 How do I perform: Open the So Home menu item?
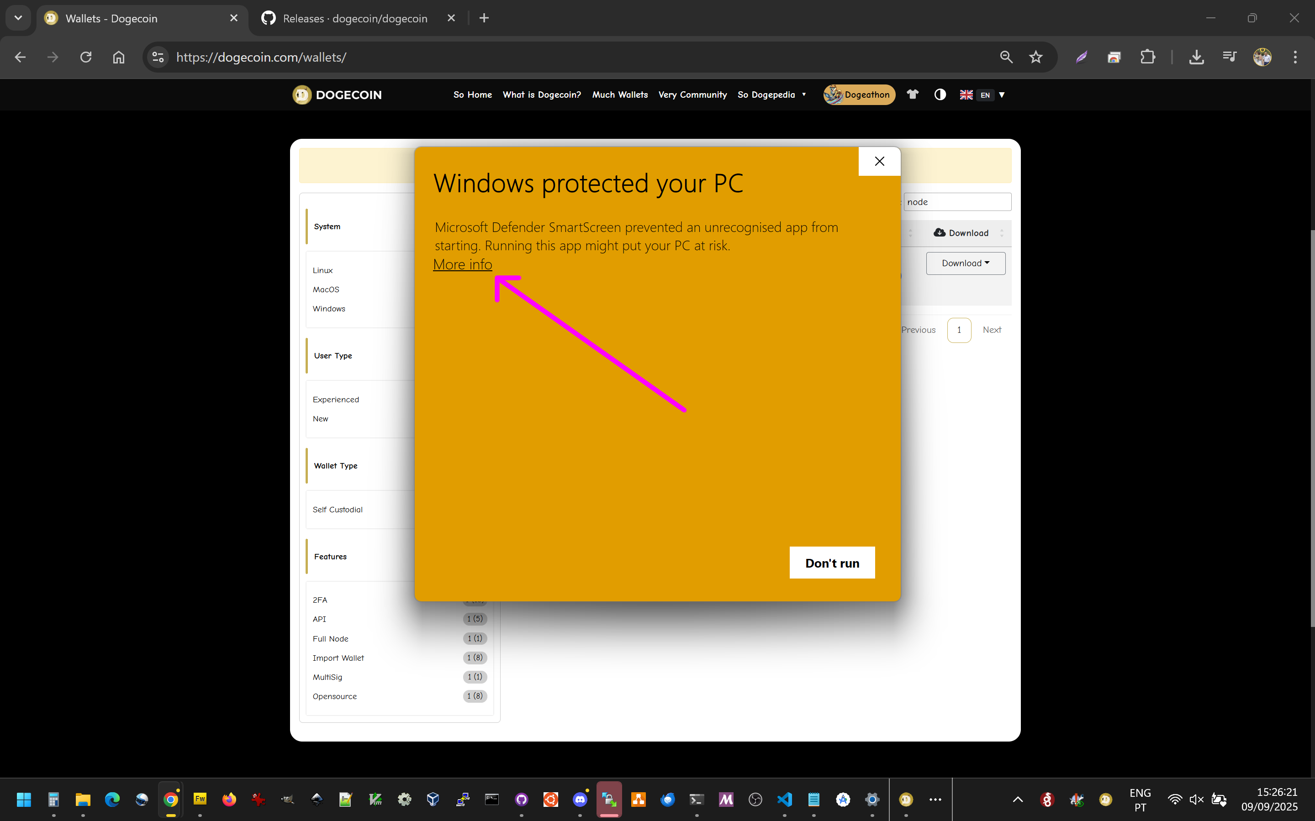pos(472,95)
